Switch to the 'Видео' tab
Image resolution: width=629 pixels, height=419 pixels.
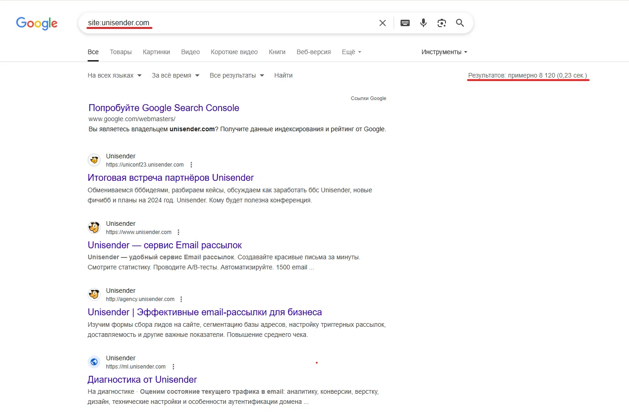(190, 52)
